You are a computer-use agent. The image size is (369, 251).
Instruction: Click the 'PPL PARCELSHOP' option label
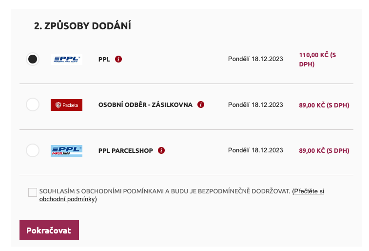[126, 150]
